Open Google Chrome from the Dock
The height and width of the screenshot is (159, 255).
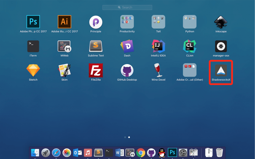click(141, 153)
